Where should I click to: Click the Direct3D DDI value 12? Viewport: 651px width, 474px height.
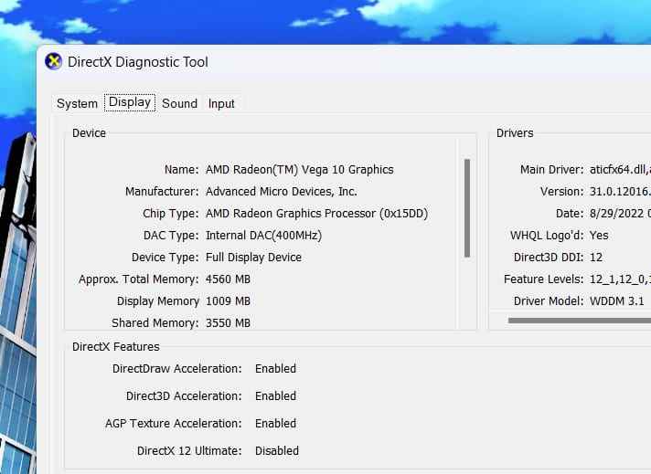point(596,258)
